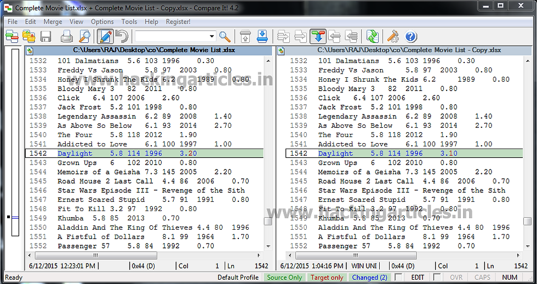The width and height of the screenshot is (537, 284).
Task: Toggle the checkbox after Changed (2)
Action: 398,277
